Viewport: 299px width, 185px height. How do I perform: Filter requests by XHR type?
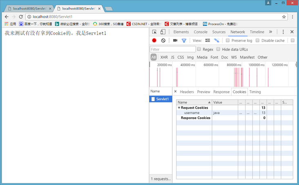[164, 57]
